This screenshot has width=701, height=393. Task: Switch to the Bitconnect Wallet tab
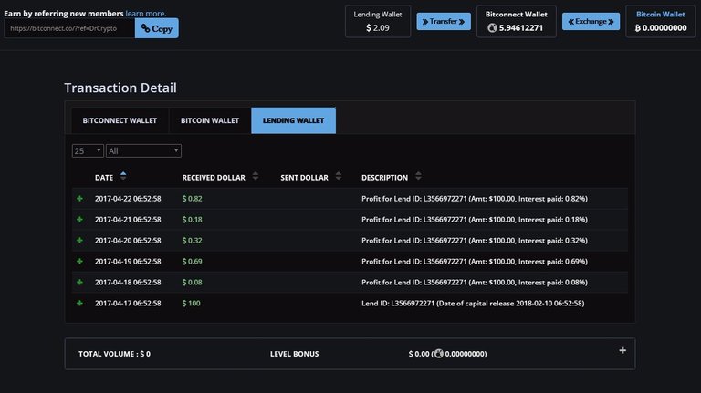point(120,120)
